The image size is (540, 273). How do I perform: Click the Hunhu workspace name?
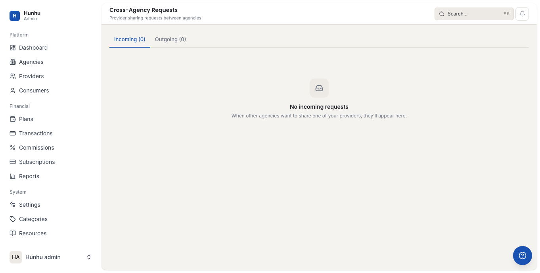[x=32, y=13]
